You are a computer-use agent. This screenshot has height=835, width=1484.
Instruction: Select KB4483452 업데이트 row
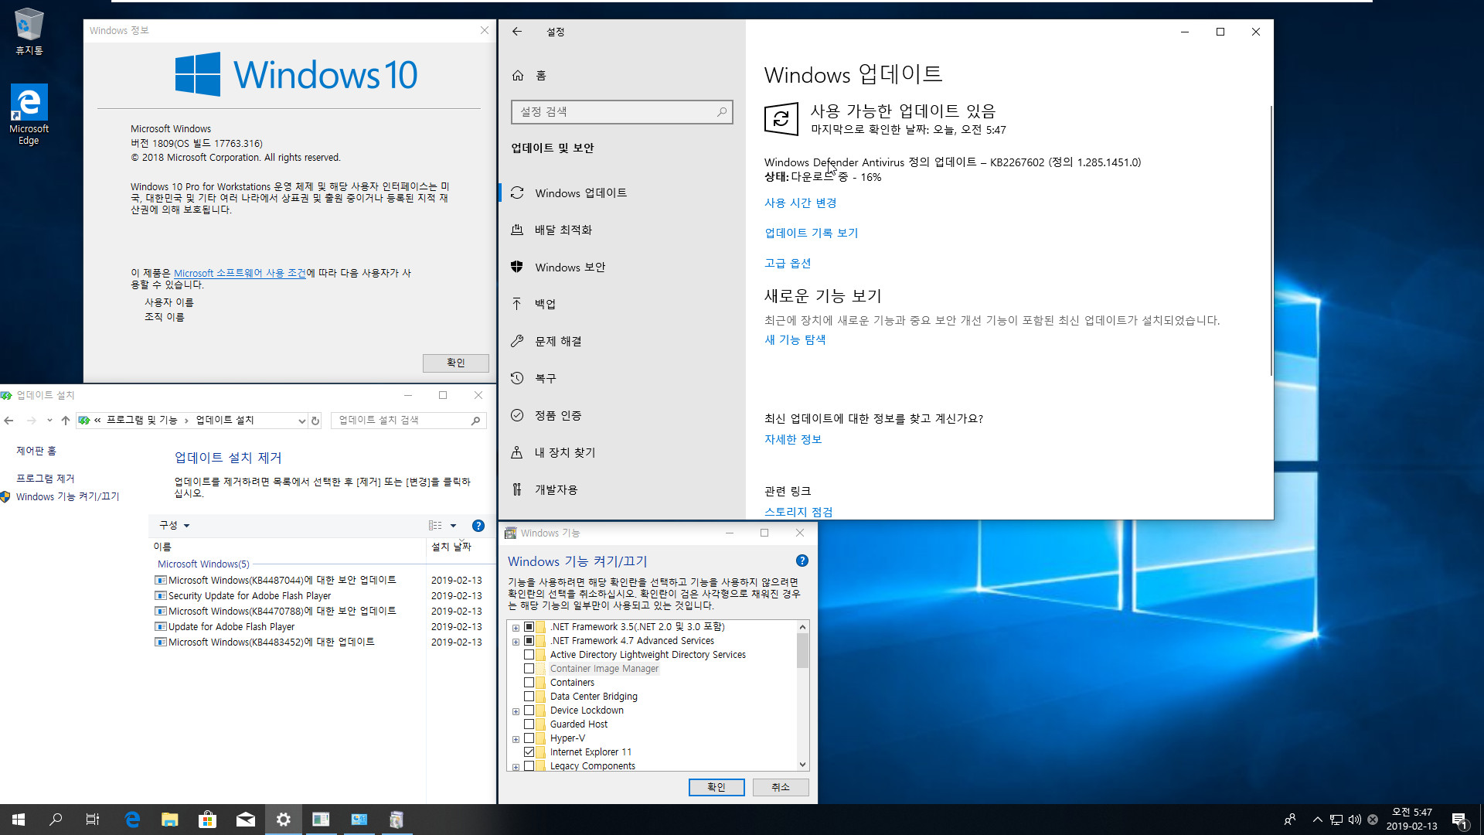[x=318, y=642]
